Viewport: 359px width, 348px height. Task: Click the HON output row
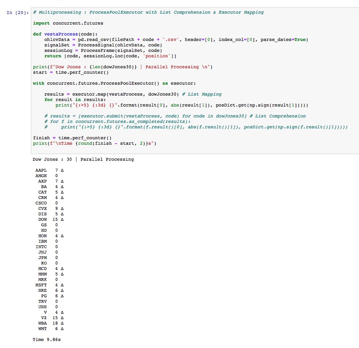tap(51, 236)
